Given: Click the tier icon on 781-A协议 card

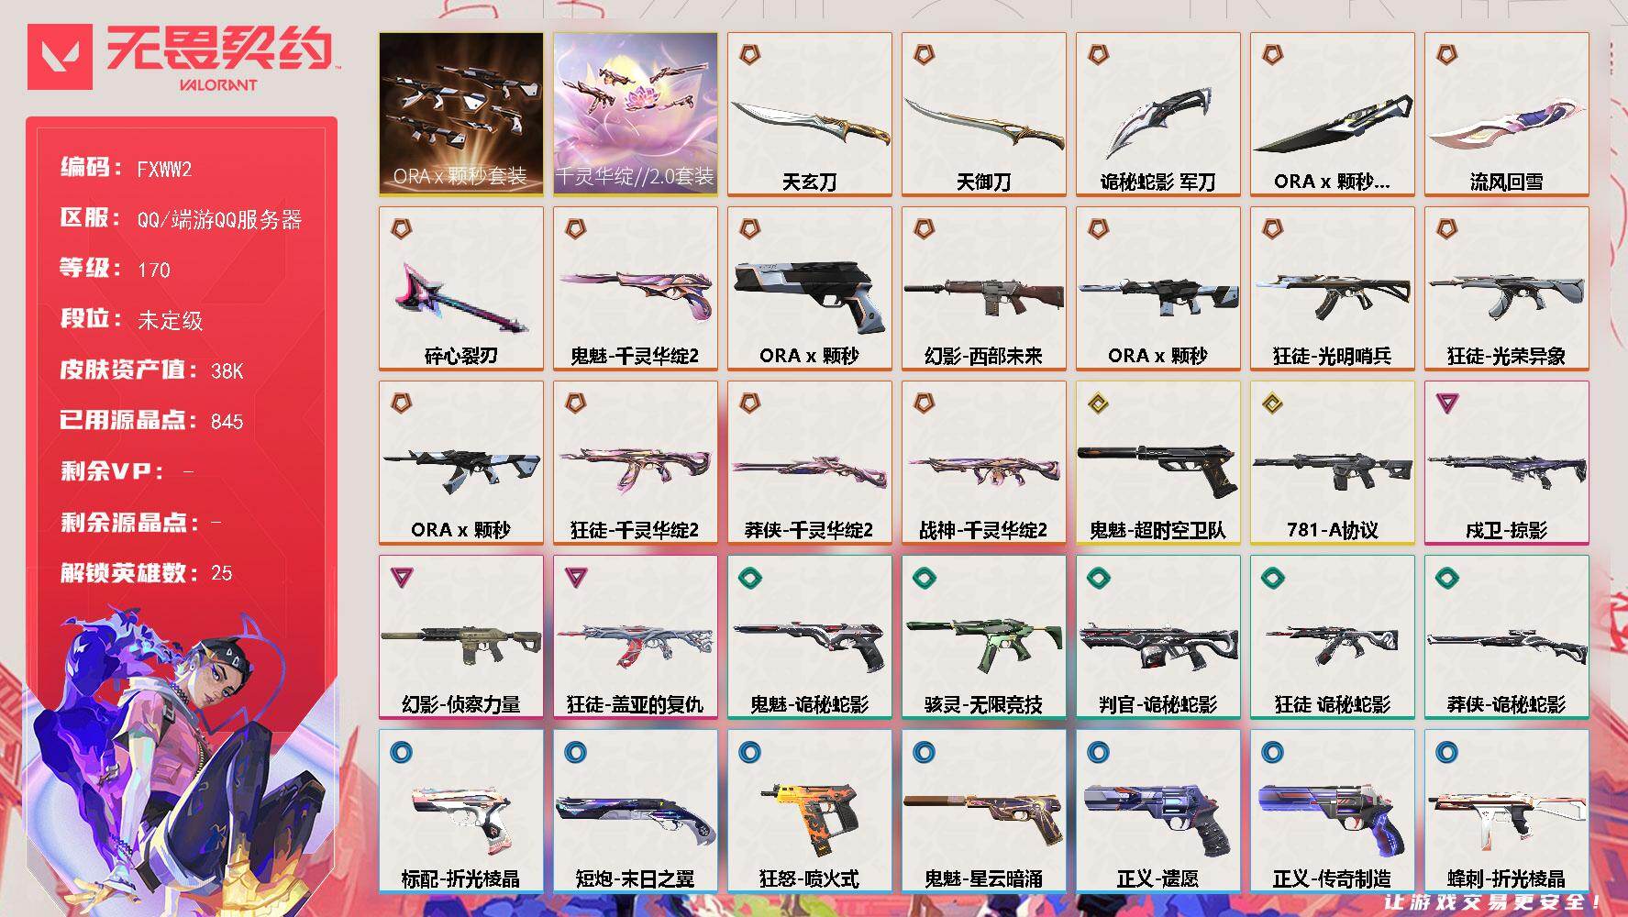Looking at the screenshot, I should [x=1272, y=403].
